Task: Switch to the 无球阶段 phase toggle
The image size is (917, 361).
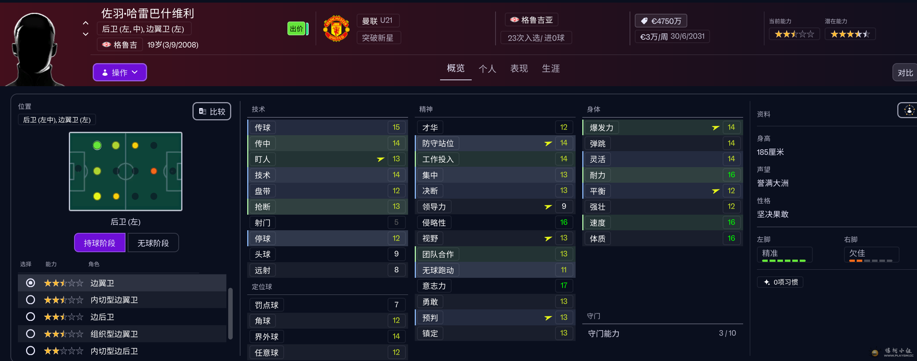Action: point(153,243)
